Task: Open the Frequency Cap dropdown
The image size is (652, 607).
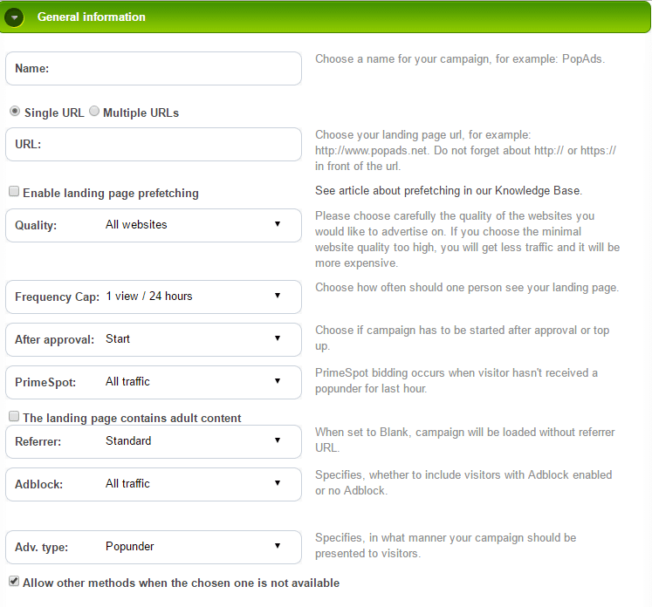Action: [192, 297]
